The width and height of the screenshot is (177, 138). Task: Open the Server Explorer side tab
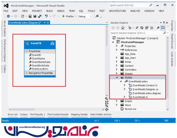(x=5, y=28)
